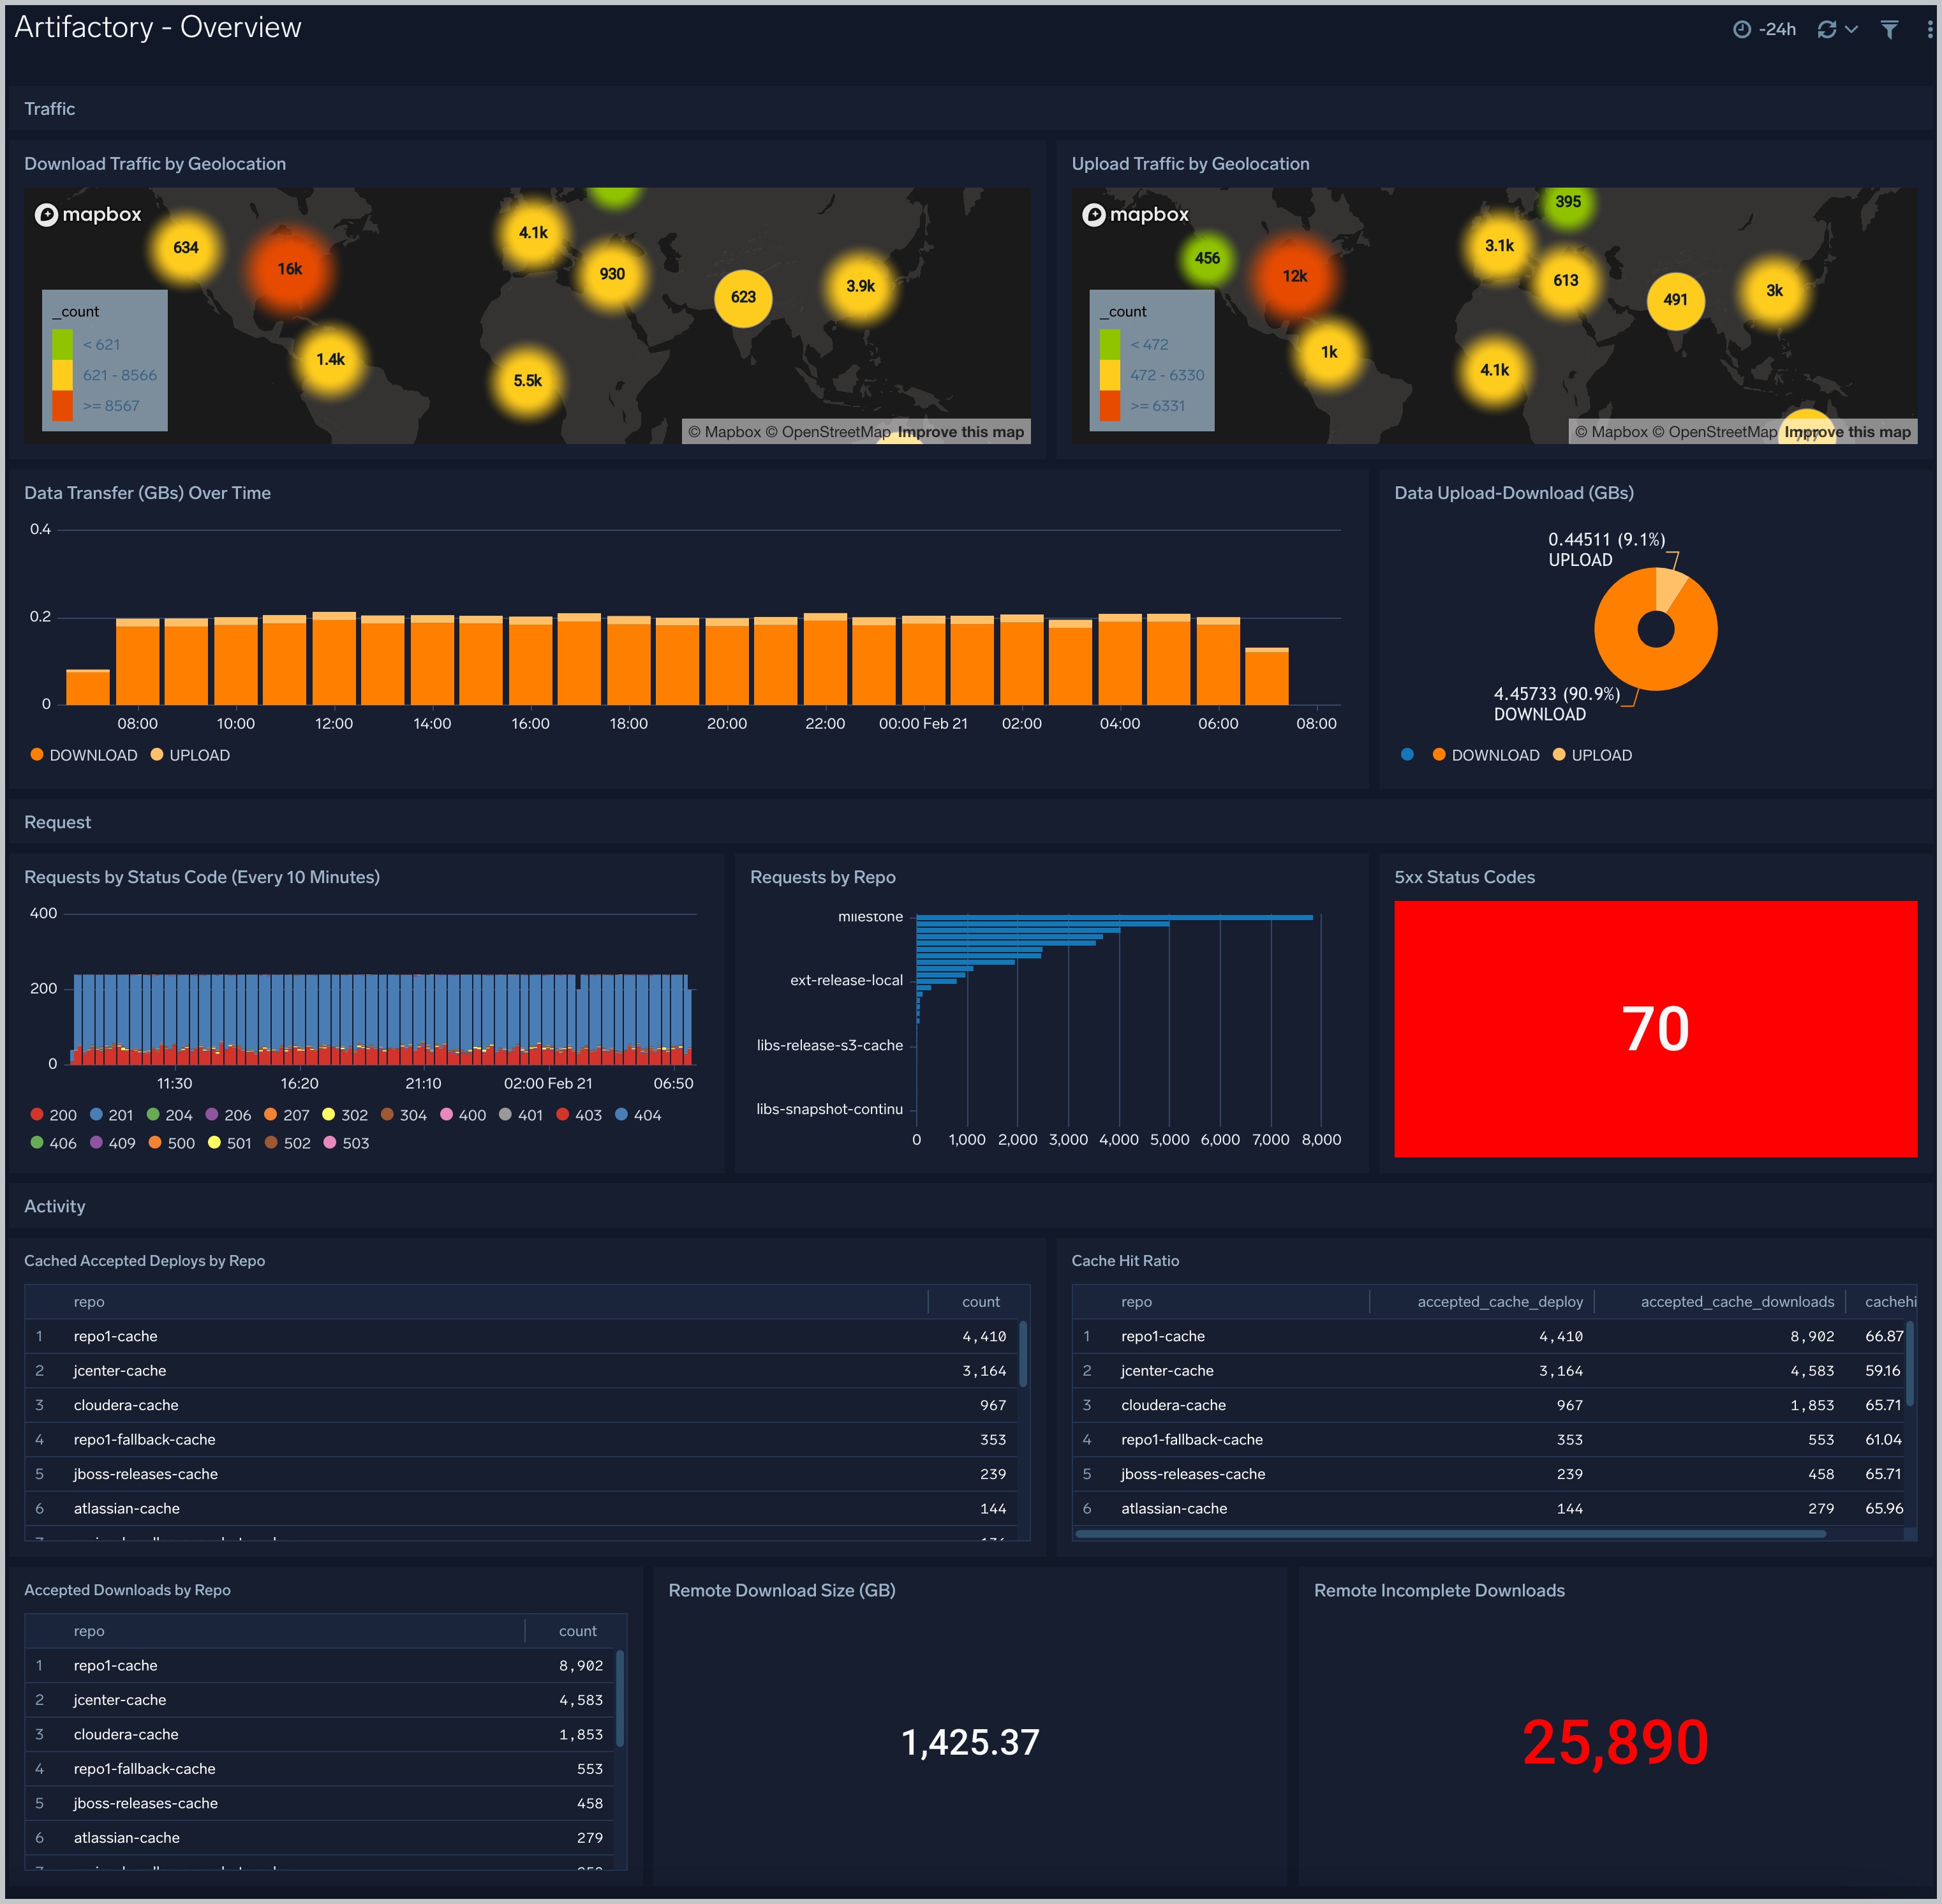The height and width of the screenshot is (1904, 1942).
Task: Click the Activity section header
Action: [54, 1206]
